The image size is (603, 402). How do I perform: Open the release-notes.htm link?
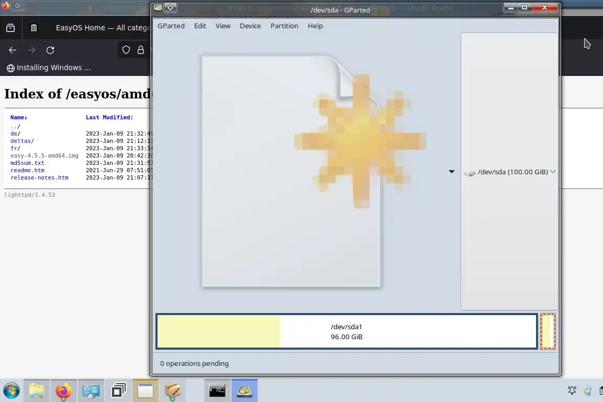39,177
